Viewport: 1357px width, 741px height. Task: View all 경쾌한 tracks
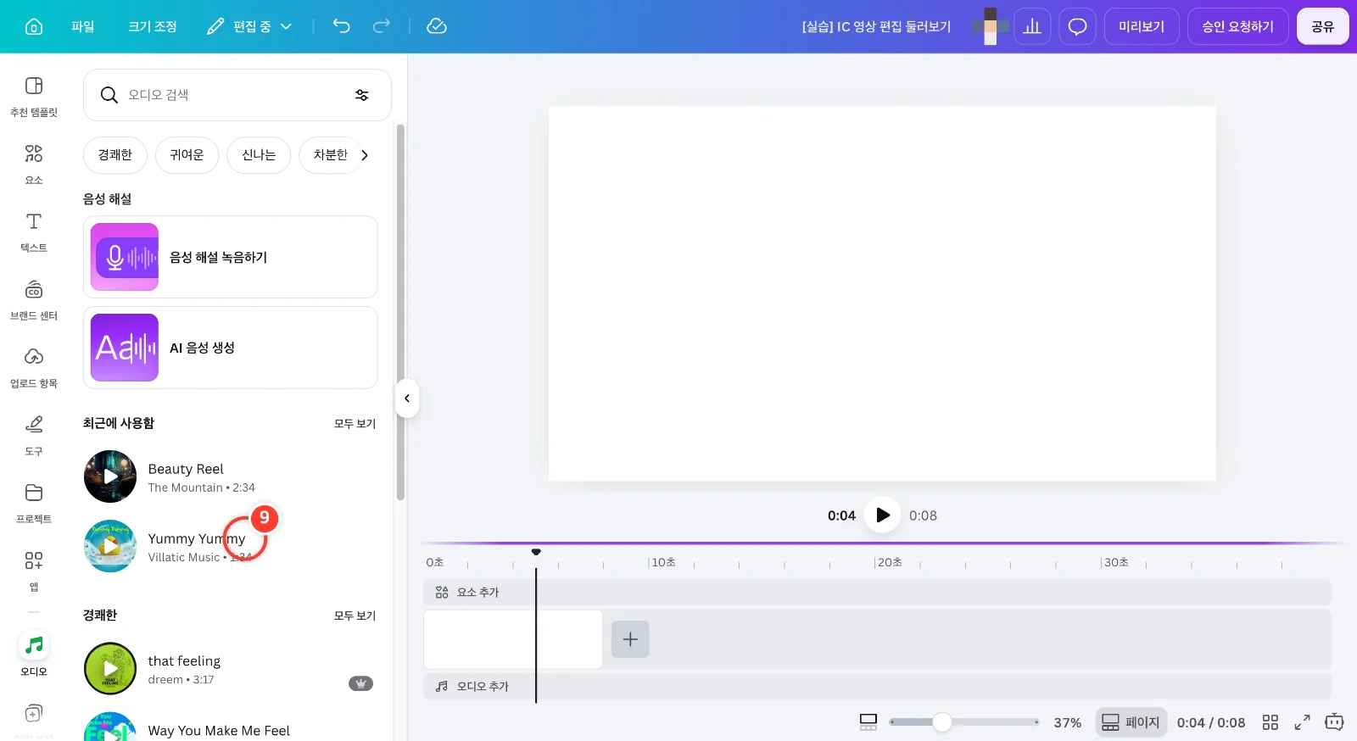point(355,616)
